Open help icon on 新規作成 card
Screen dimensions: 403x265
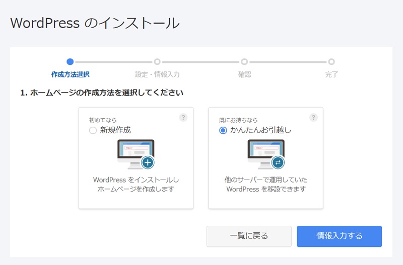[x=183, y=118]
